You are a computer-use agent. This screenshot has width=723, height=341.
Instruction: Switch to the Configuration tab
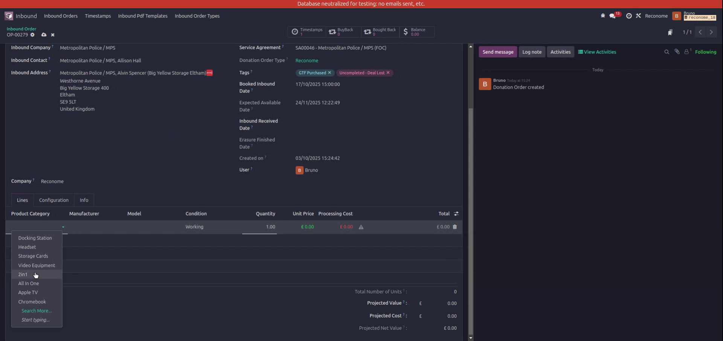click(53, 200)
